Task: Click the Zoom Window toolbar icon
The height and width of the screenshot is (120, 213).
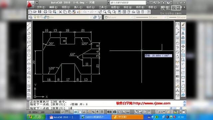Action: tap(109, 12)
